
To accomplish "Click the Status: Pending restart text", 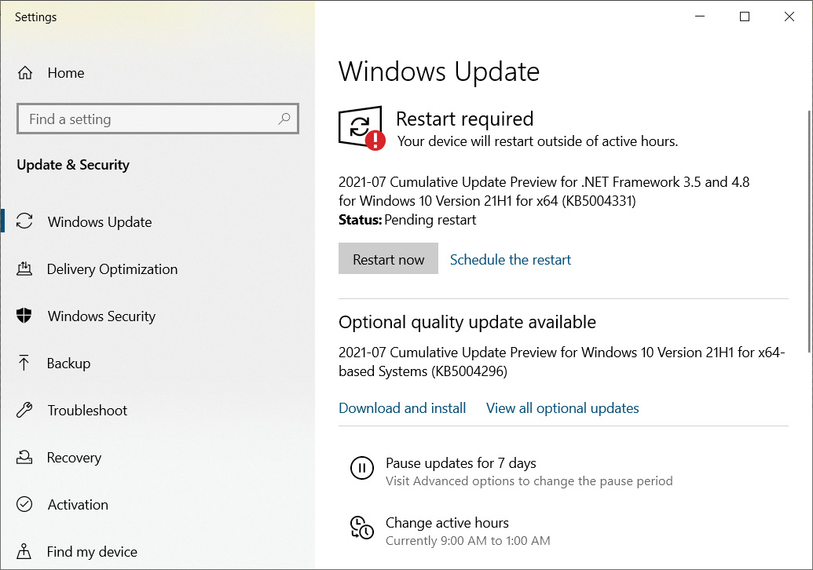I will [x=407, y=220].
